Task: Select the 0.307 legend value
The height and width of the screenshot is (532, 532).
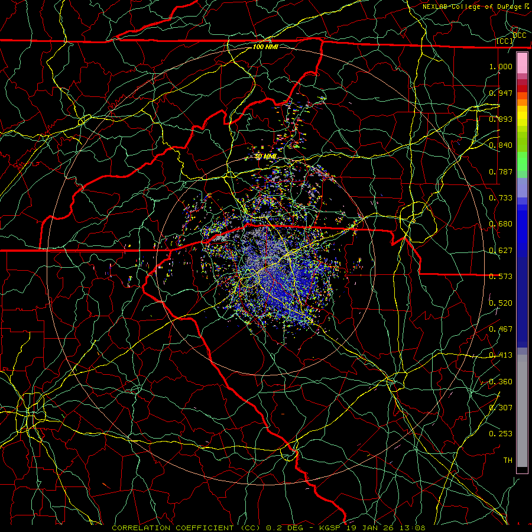Action: pos(501,408)
